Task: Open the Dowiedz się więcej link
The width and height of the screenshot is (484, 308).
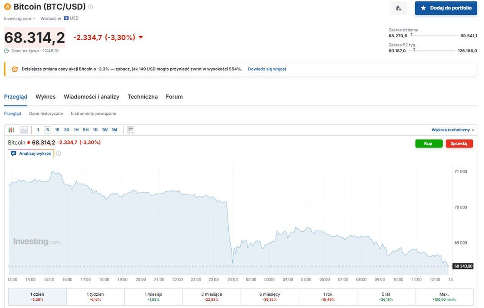Action: pos(267,69)
